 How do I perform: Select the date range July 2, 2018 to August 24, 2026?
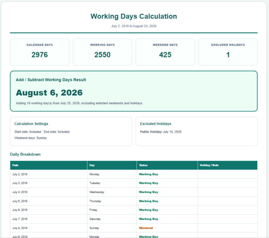[134, 26]
